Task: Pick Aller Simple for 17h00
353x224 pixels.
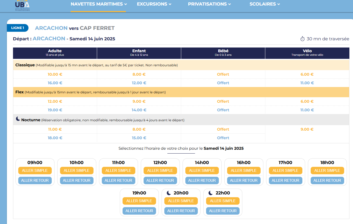Action: click(285, 170)
